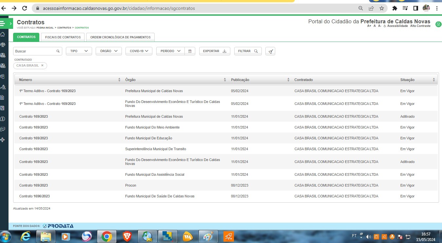Click the green padlock icon at top right

coord(438,24)
